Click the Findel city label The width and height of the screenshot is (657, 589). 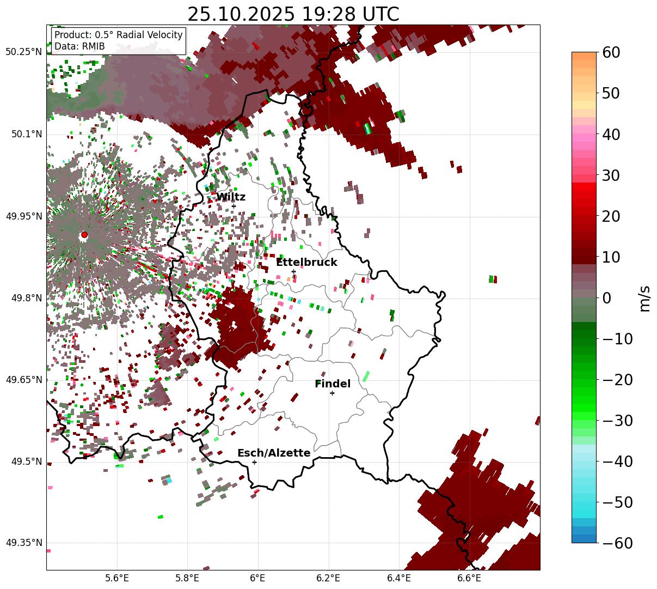(333, 384)
